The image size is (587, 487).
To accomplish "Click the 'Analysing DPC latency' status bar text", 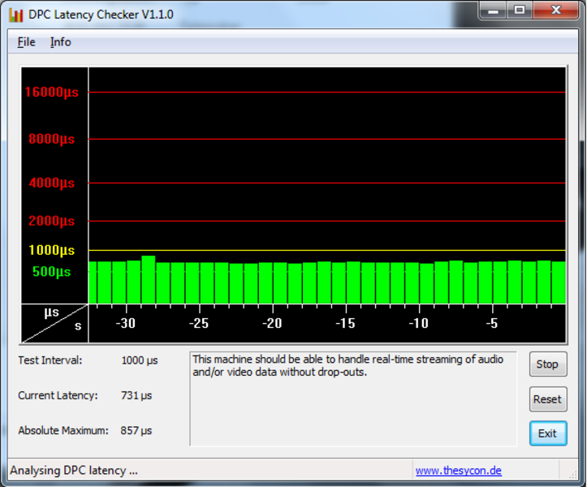I will (x=74, y=471).
